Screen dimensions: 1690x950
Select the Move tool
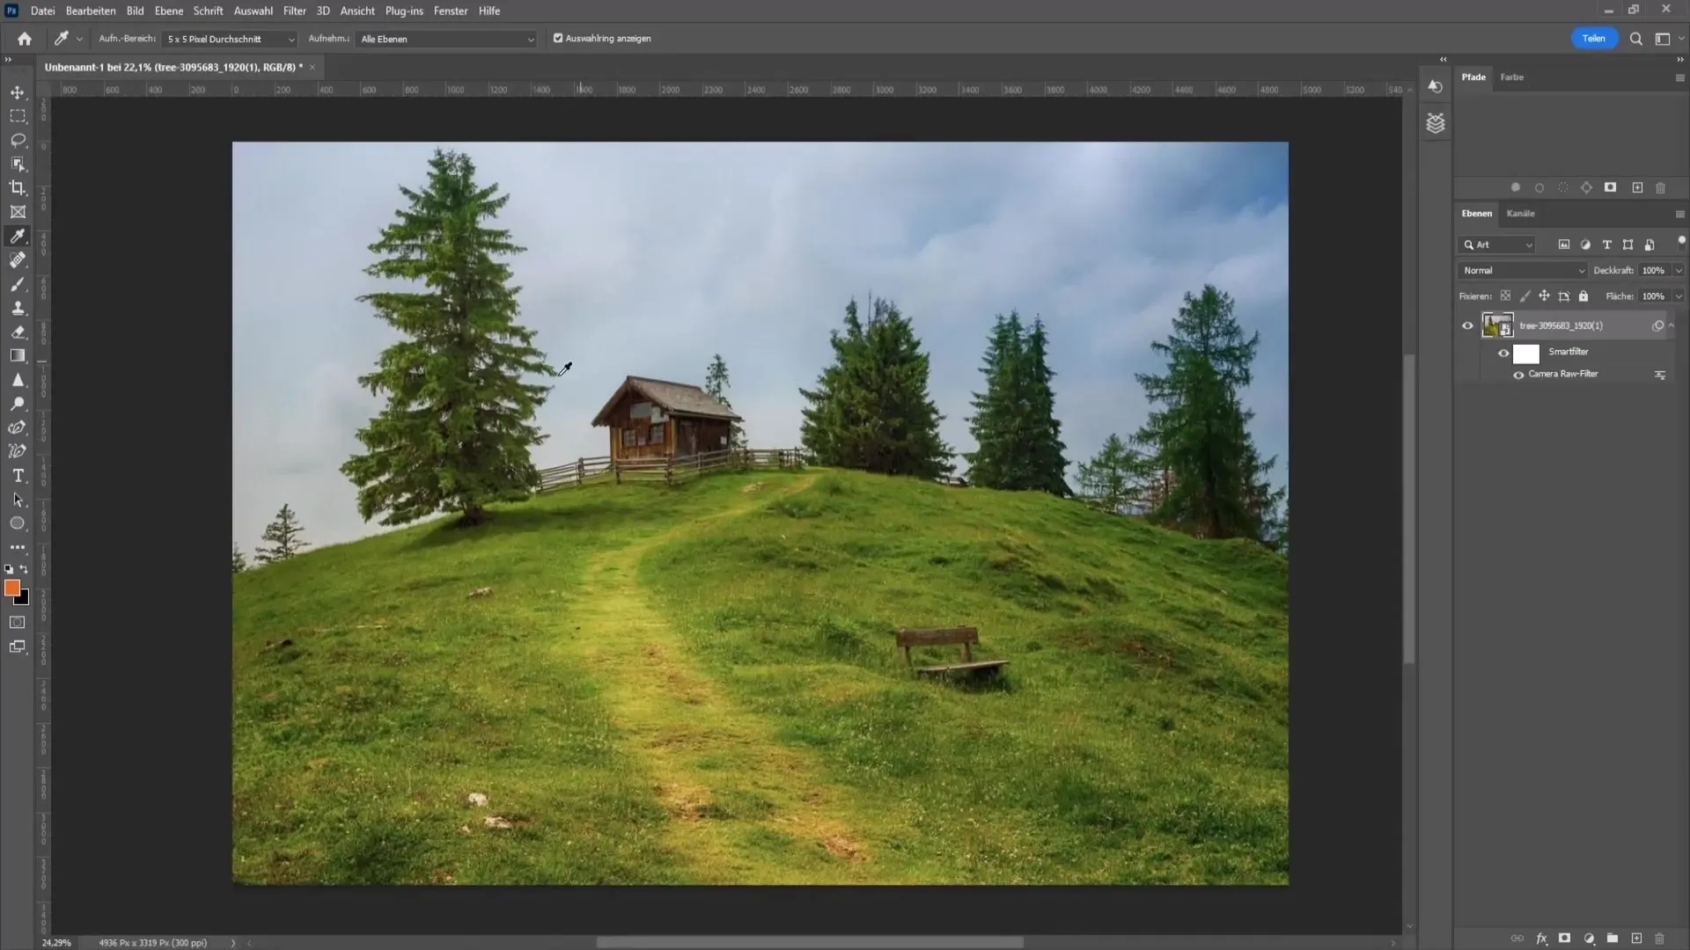point(18,92)
